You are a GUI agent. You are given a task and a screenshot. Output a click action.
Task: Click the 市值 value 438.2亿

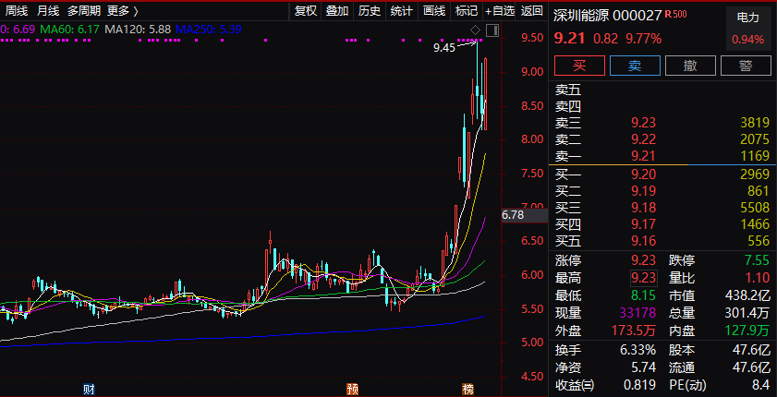tap(747, 296)
